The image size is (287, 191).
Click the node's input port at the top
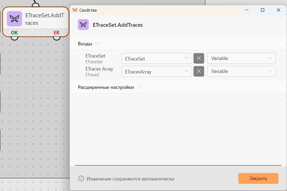click(x=36, y=5)
